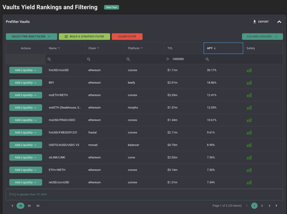Open Build a Strategy Filter
The image size is (287, 214).
click(84, 36)
